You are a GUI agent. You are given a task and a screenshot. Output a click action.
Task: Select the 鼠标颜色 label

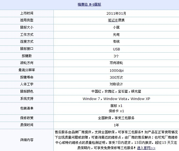click(27, 91)
